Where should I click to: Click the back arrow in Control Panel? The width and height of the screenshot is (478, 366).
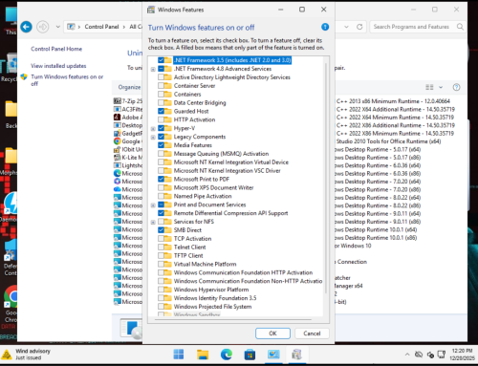(x=26, y=27)
